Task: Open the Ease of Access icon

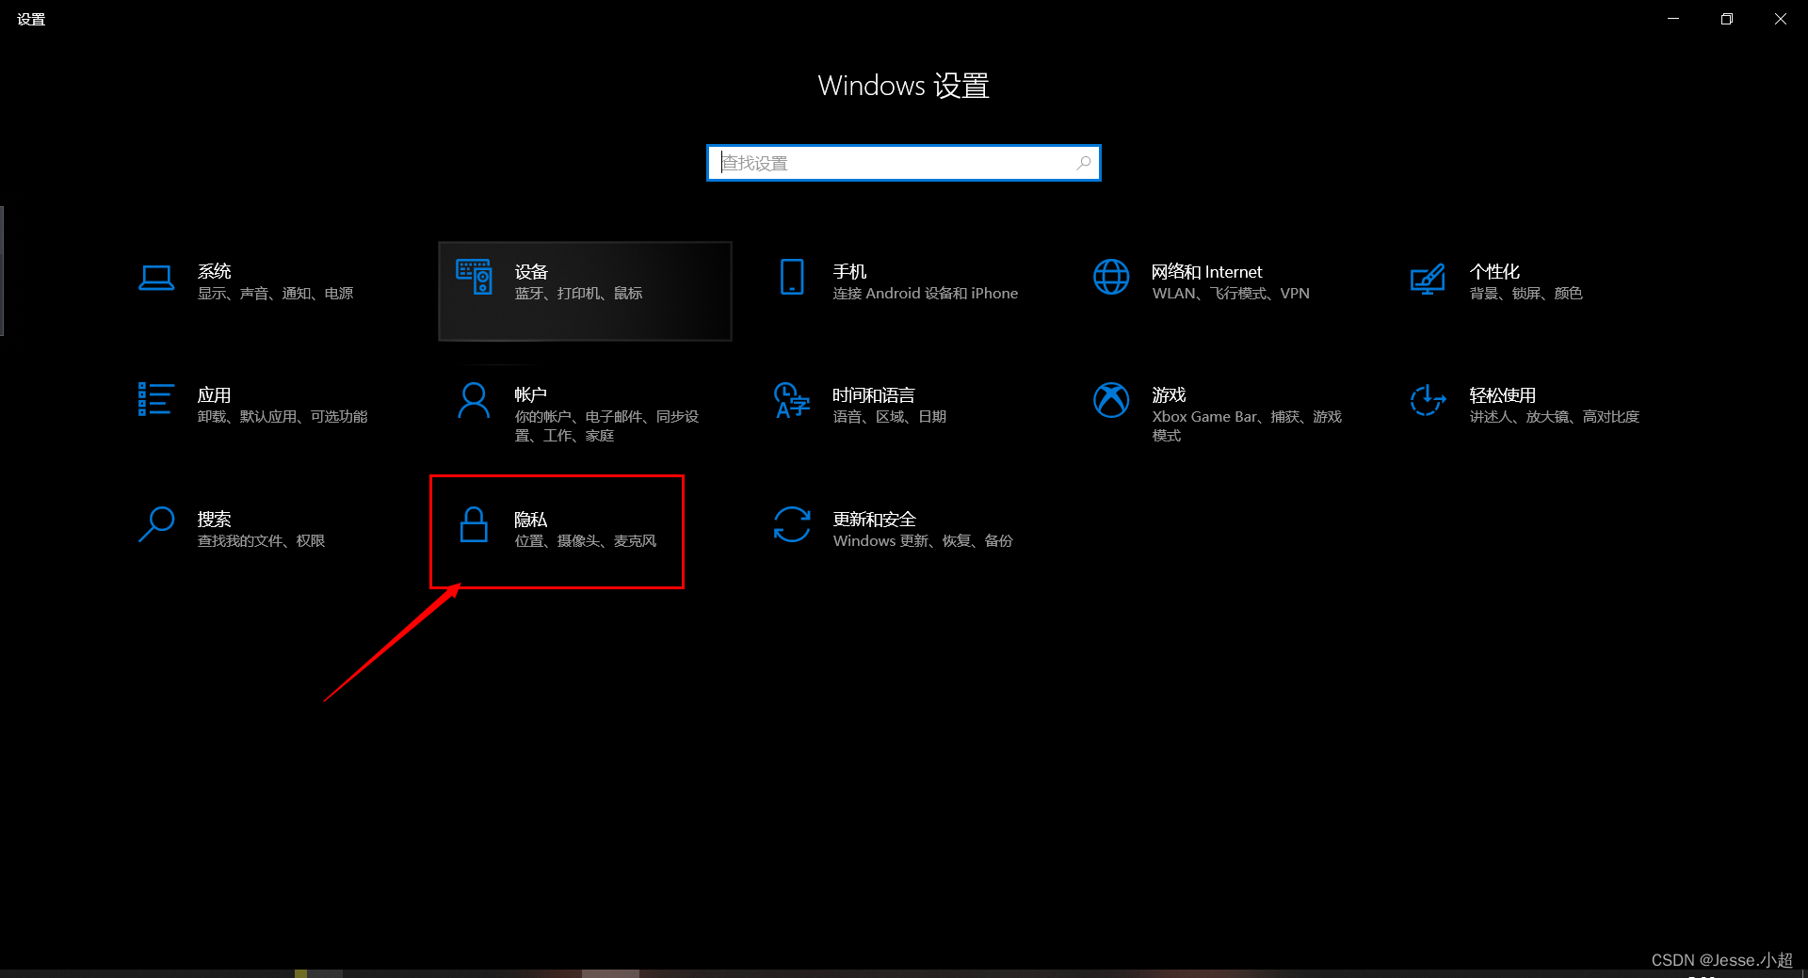Action: coord(1428,400)
